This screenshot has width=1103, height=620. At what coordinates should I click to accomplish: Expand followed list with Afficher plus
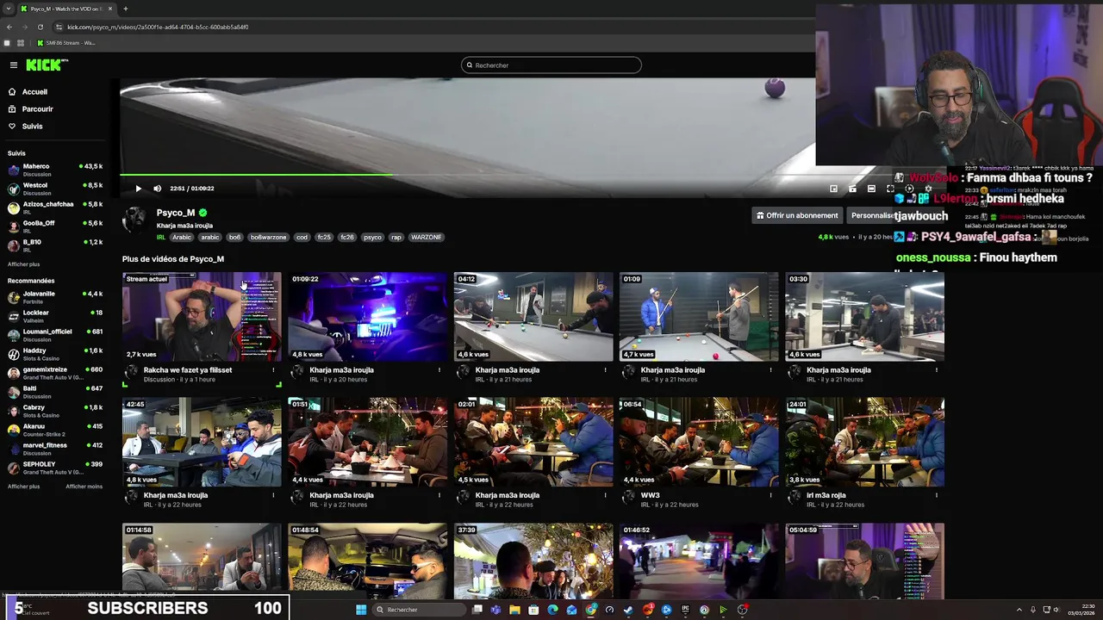tap(23, 264)
